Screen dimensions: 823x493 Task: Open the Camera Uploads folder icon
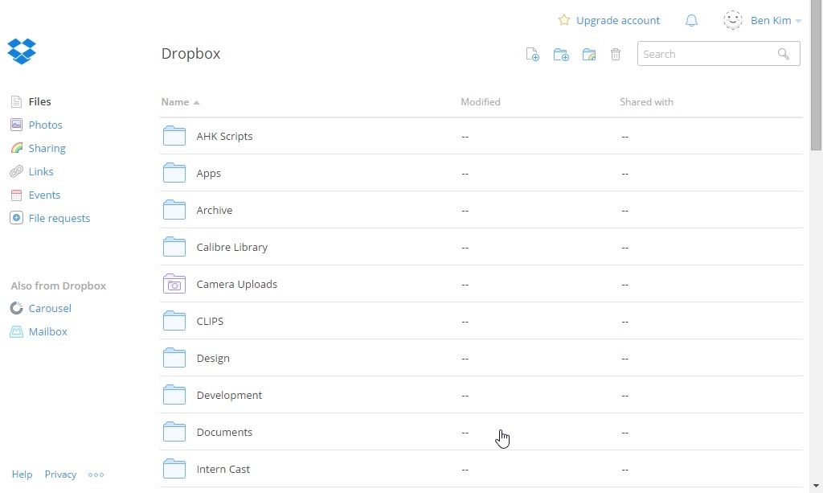pyautogui.click(x=174, y=284)
